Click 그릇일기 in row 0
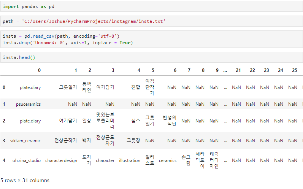The image size is (303, 189). (x=68, y=87)
